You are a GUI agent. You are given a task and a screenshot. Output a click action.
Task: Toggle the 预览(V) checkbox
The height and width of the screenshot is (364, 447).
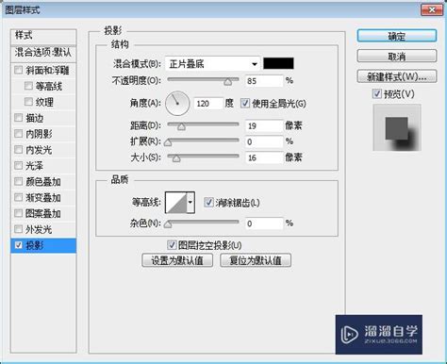[x=376, y=93]
